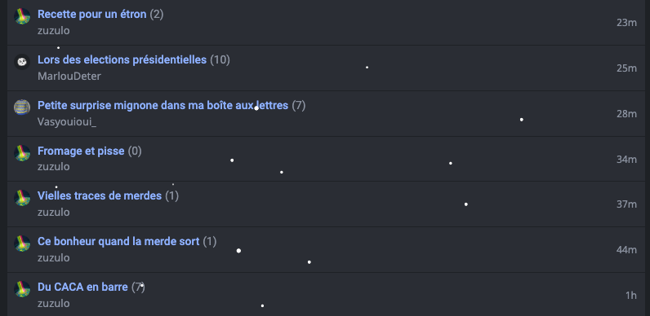Image resolution: width=650 pixels, height=316 pixels.
Task: Click avatar next to 'Ce bonheur quand la merde sort'
Action: pos(22,244)
